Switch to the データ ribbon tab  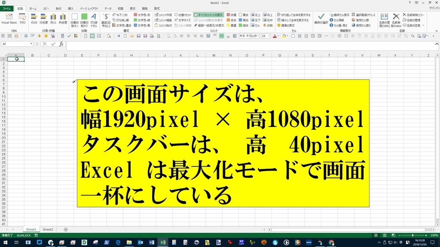tap(108, 9)
